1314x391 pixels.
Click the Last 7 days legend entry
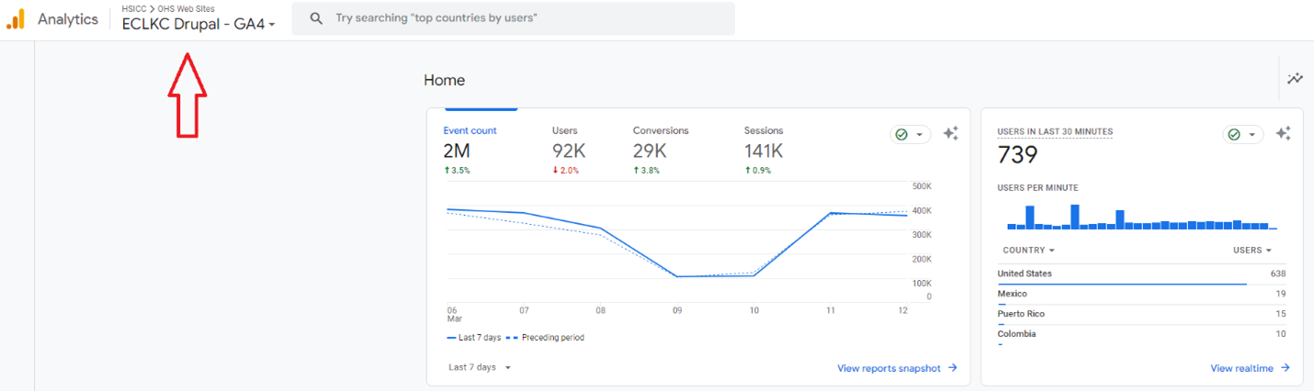pos(474,338)
